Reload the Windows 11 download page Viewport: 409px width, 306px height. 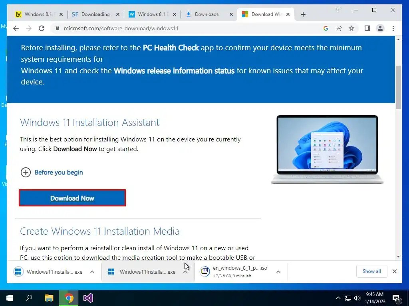pos(42,28)
